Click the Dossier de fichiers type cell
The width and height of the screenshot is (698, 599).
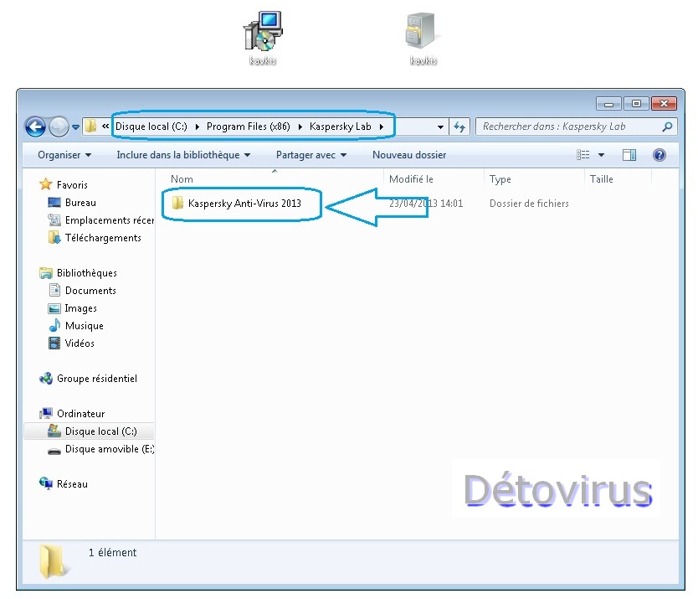[x=529, y=204]
